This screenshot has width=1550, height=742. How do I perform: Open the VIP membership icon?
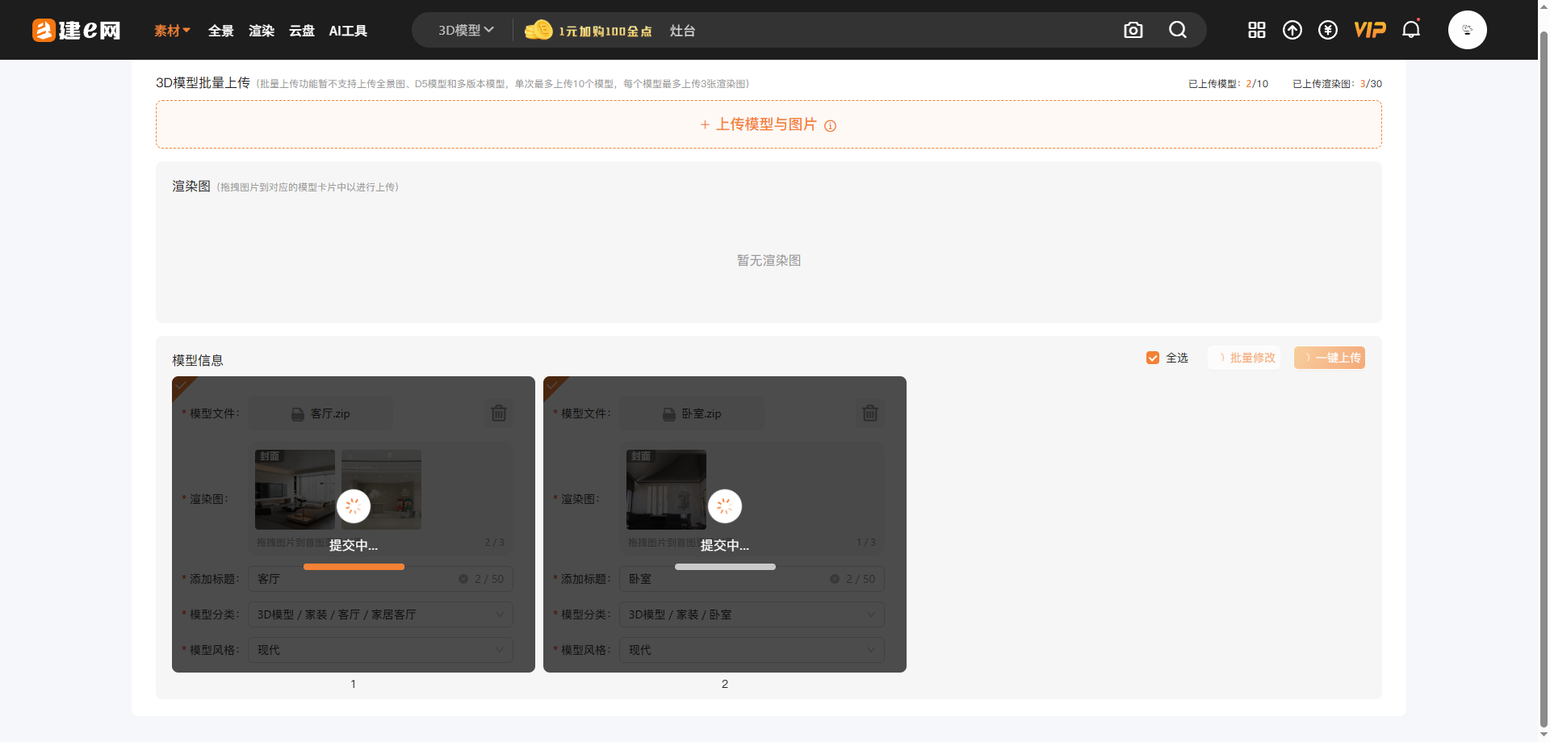point(1369,31)
